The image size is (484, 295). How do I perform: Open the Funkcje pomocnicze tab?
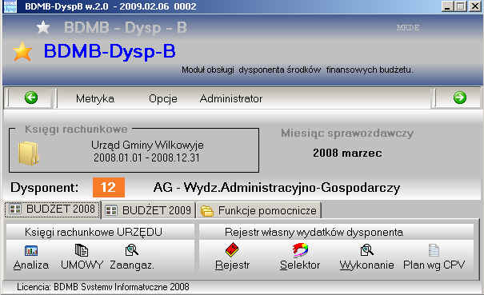(x=258, y=210)
